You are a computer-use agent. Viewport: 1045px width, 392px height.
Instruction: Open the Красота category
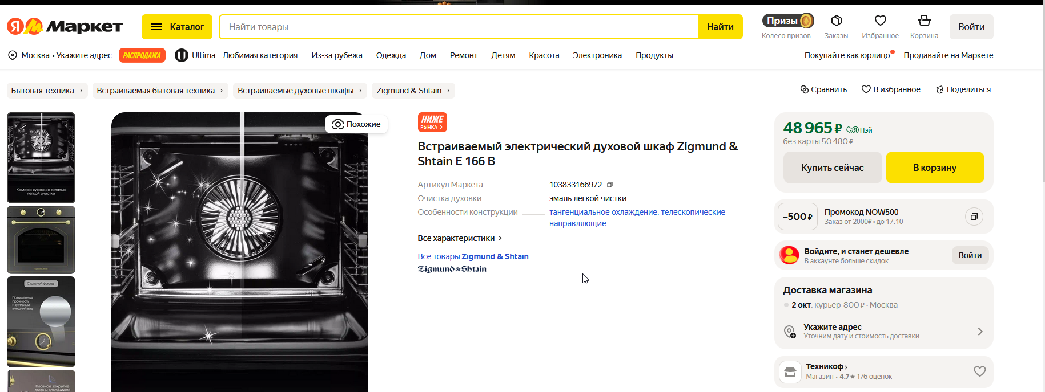click(x=544, y=55)
